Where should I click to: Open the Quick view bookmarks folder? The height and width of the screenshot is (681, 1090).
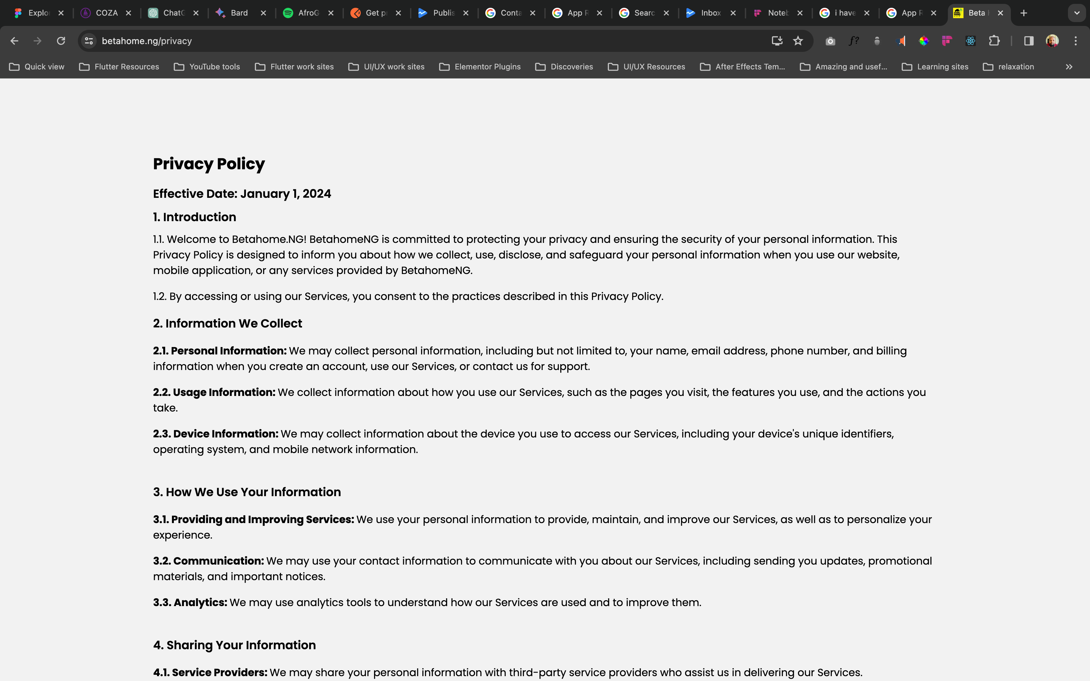(x=37, y=67)
